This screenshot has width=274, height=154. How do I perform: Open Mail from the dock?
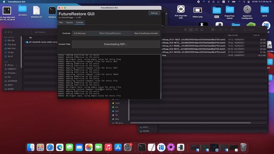pyautogui.click(x=79, y=147)
